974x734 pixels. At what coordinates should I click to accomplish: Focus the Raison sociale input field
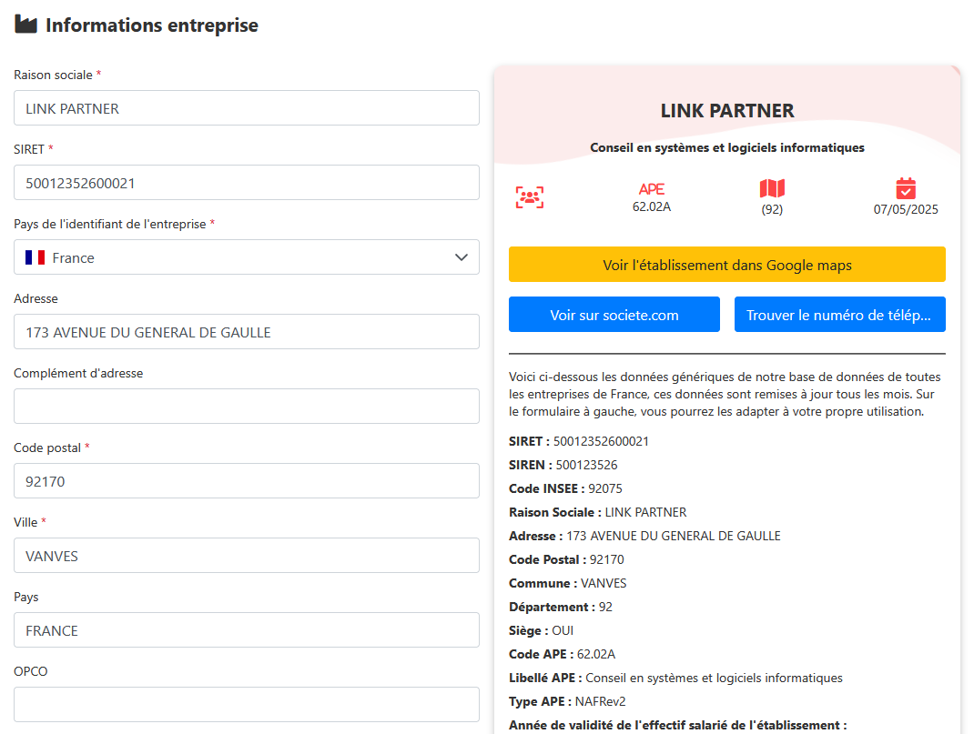point(247,108)
